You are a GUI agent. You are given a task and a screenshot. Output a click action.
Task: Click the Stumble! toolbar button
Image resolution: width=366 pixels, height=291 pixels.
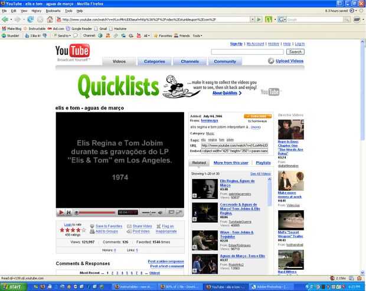tap(11, 36)
